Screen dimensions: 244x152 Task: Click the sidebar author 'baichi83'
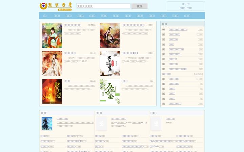click(x=198, y=74)
